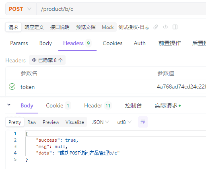Toggle word wrap icon in response toolbar

143,122
